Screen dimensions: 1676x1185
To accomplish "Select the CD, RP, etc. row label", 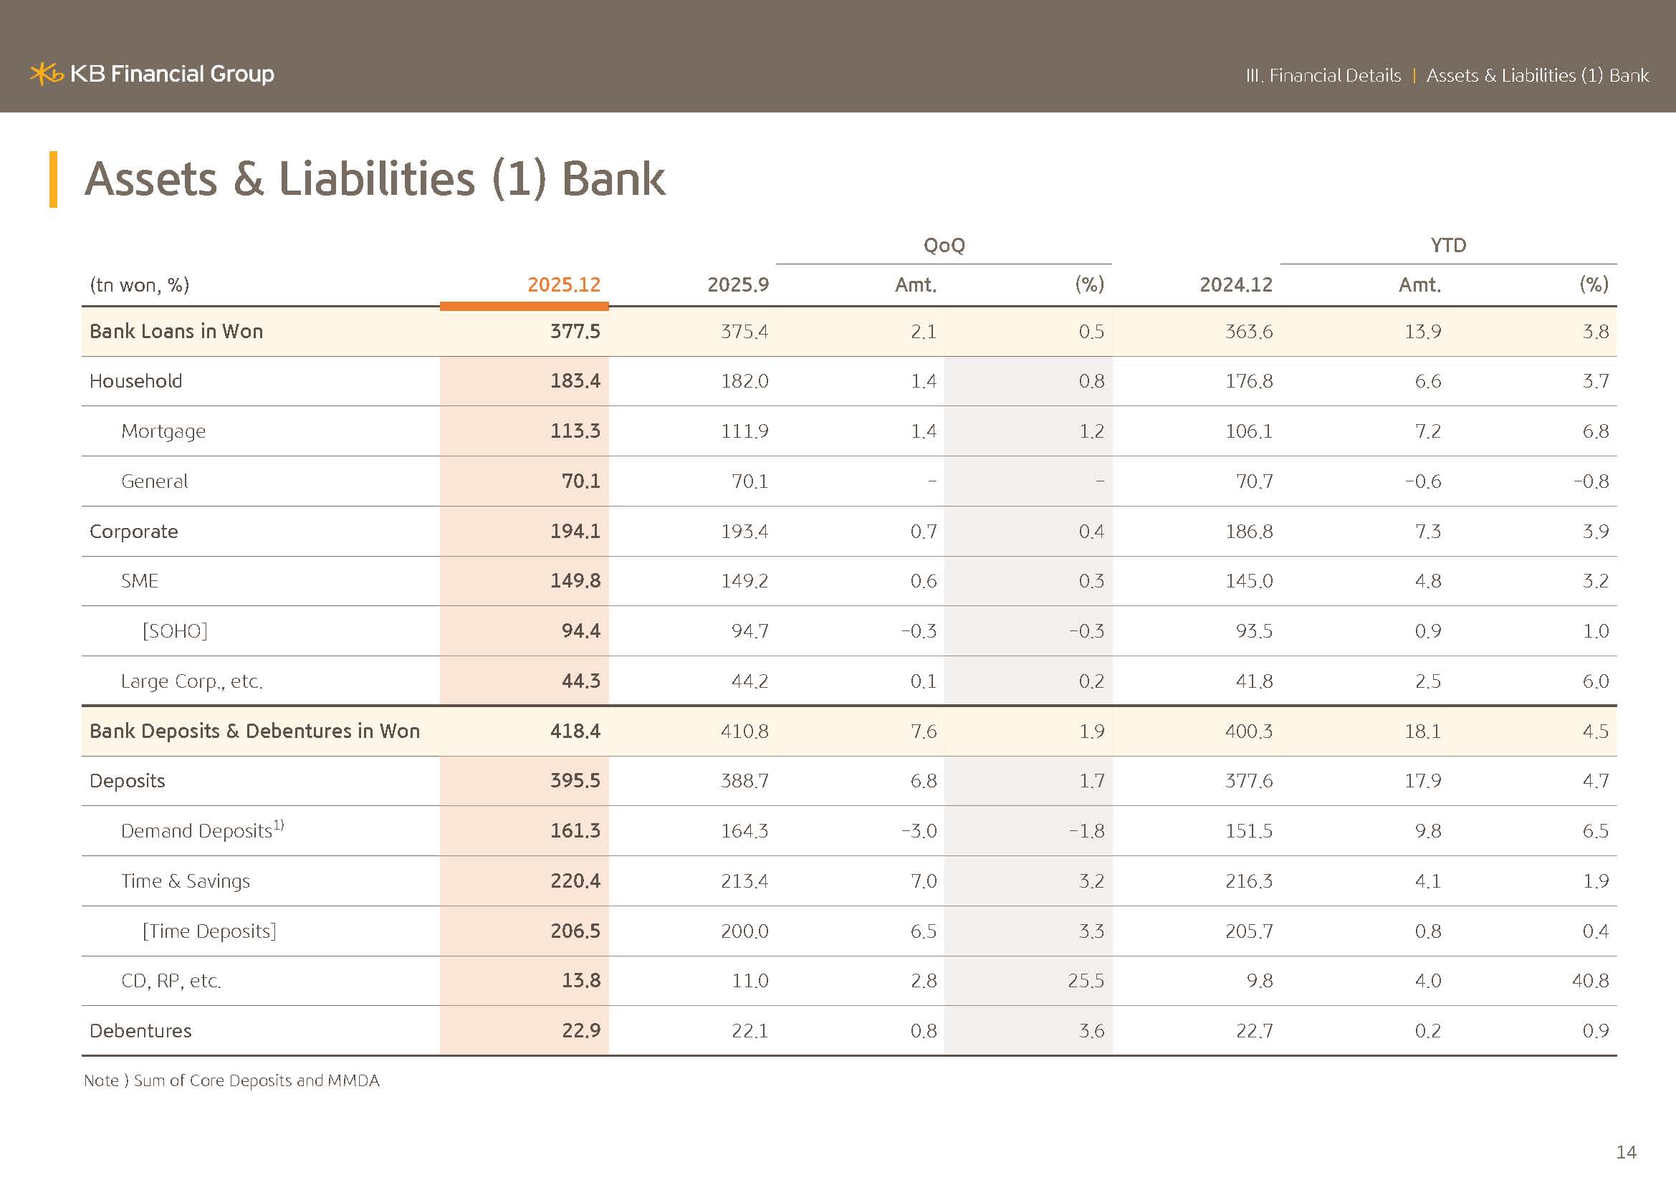I will pos(171,981).
